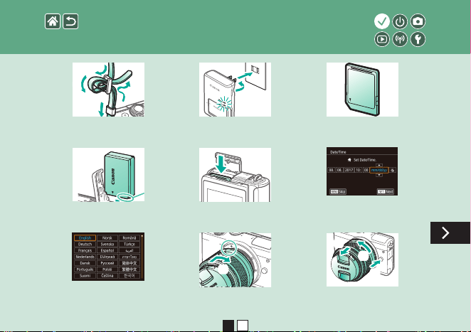The image size is (471, 332).
Task: Open the lens cap removal illustration
Action: click(362, 259)
